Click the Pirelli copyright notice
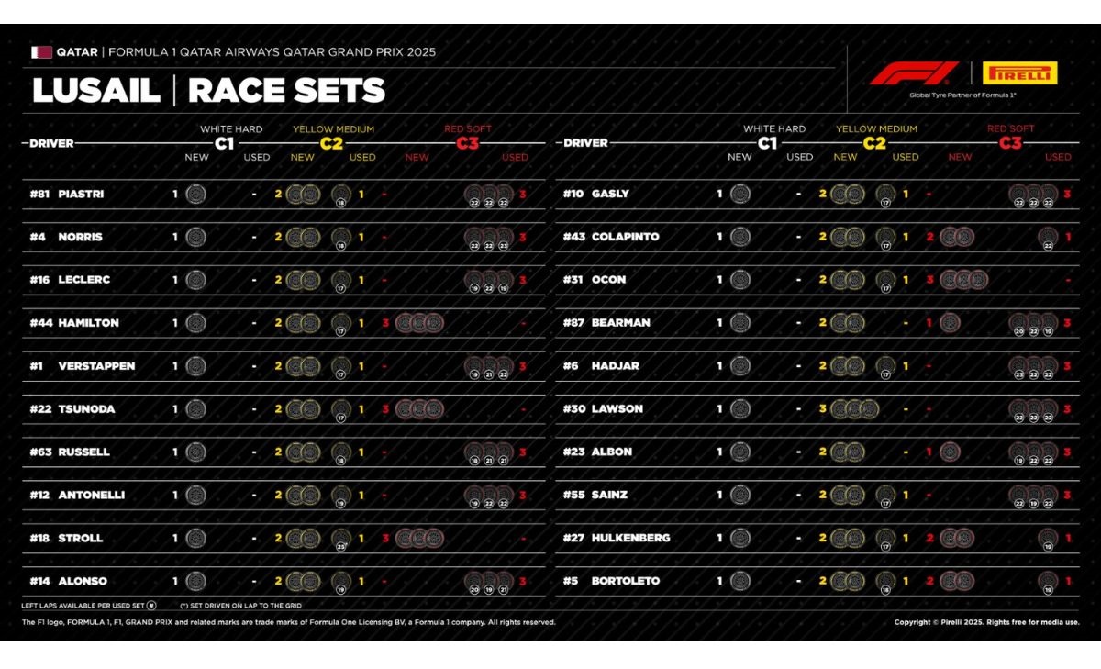The image size is (1101, 669). 986,622
